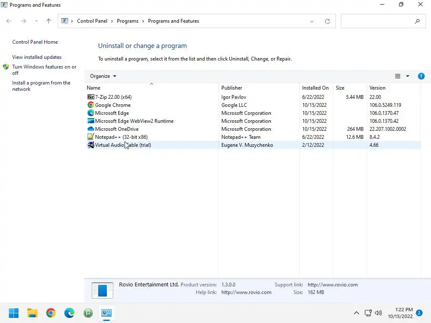Refresh the Programs and Features list
The height and width of the screenshot is (323, 431).
point(327,21)
